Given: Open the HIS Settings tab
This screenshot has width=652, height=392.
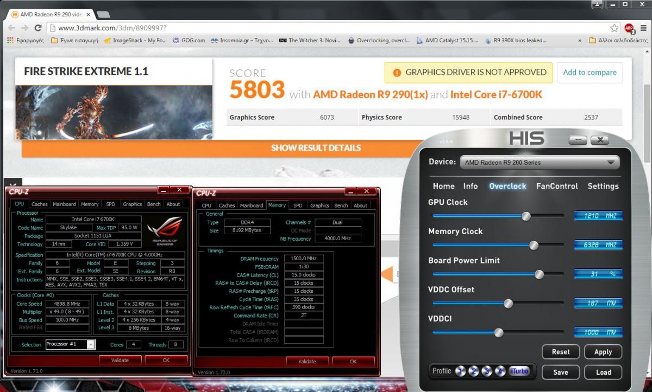Looking at the screenshot, I should click(603, 186).
